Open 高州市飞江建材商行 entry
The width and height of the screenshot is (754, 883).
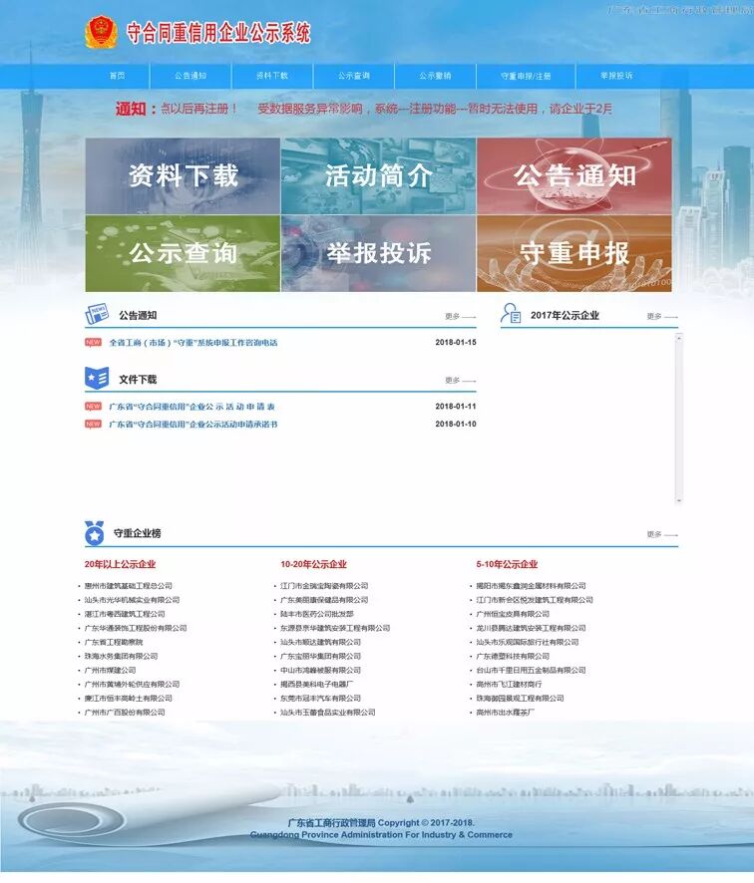[509, 685]
